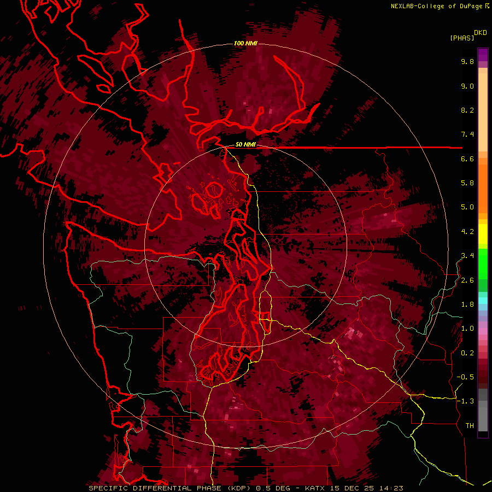The image size is (492, 492).
Task: Click the 5.0 scale value
Action: (467, 207)
